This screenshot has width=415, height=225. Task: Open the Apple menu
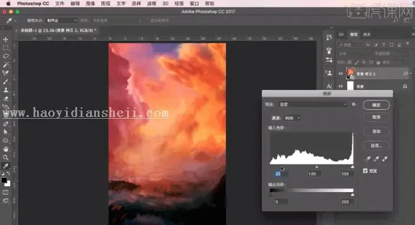[8, 4]
